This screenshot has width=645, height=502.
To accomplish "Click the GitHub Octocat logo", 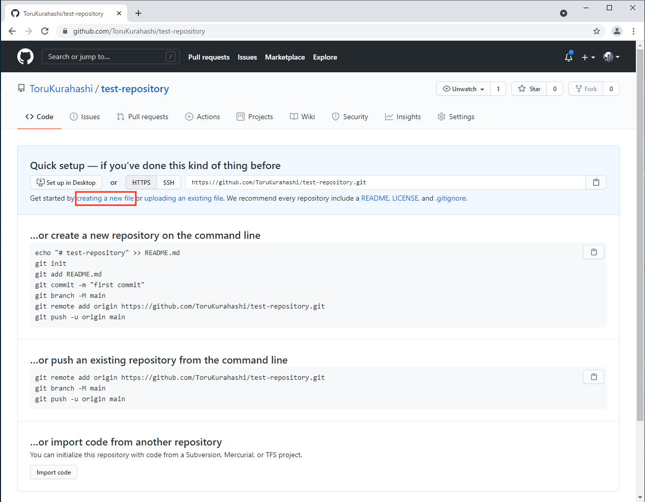I will (25, 57).
